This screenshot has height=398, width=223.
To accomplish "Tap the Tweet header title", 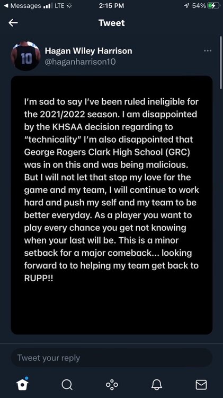I will (111, 23).
